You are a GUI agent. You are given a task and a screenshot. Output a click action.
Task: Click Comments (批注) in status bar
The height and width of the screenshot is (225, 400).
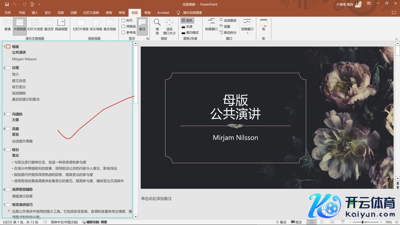296,222
